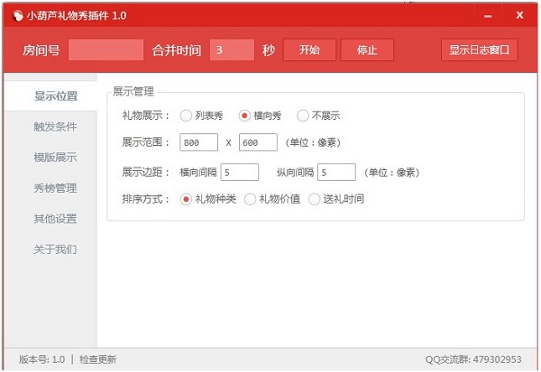This screenshot has width=541, height=372.
Task: Close the 小葫芦礼物秀插件 window
Action: point(519,15)
